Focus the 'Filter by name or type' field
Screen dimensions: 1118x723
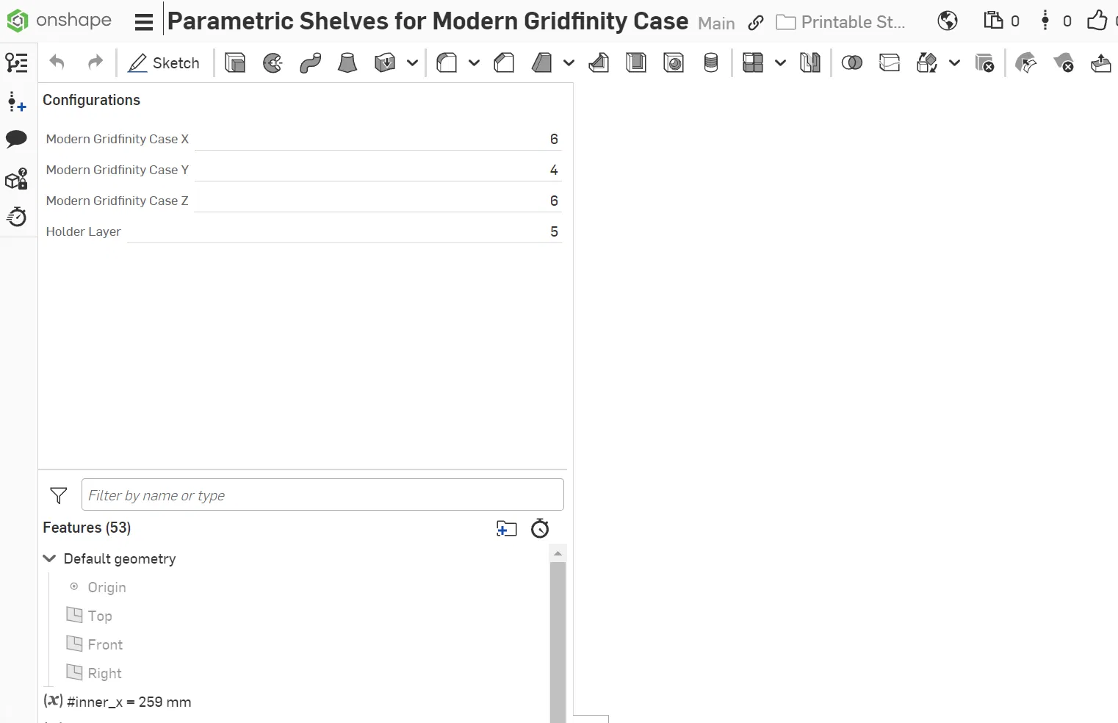[322, 494]
